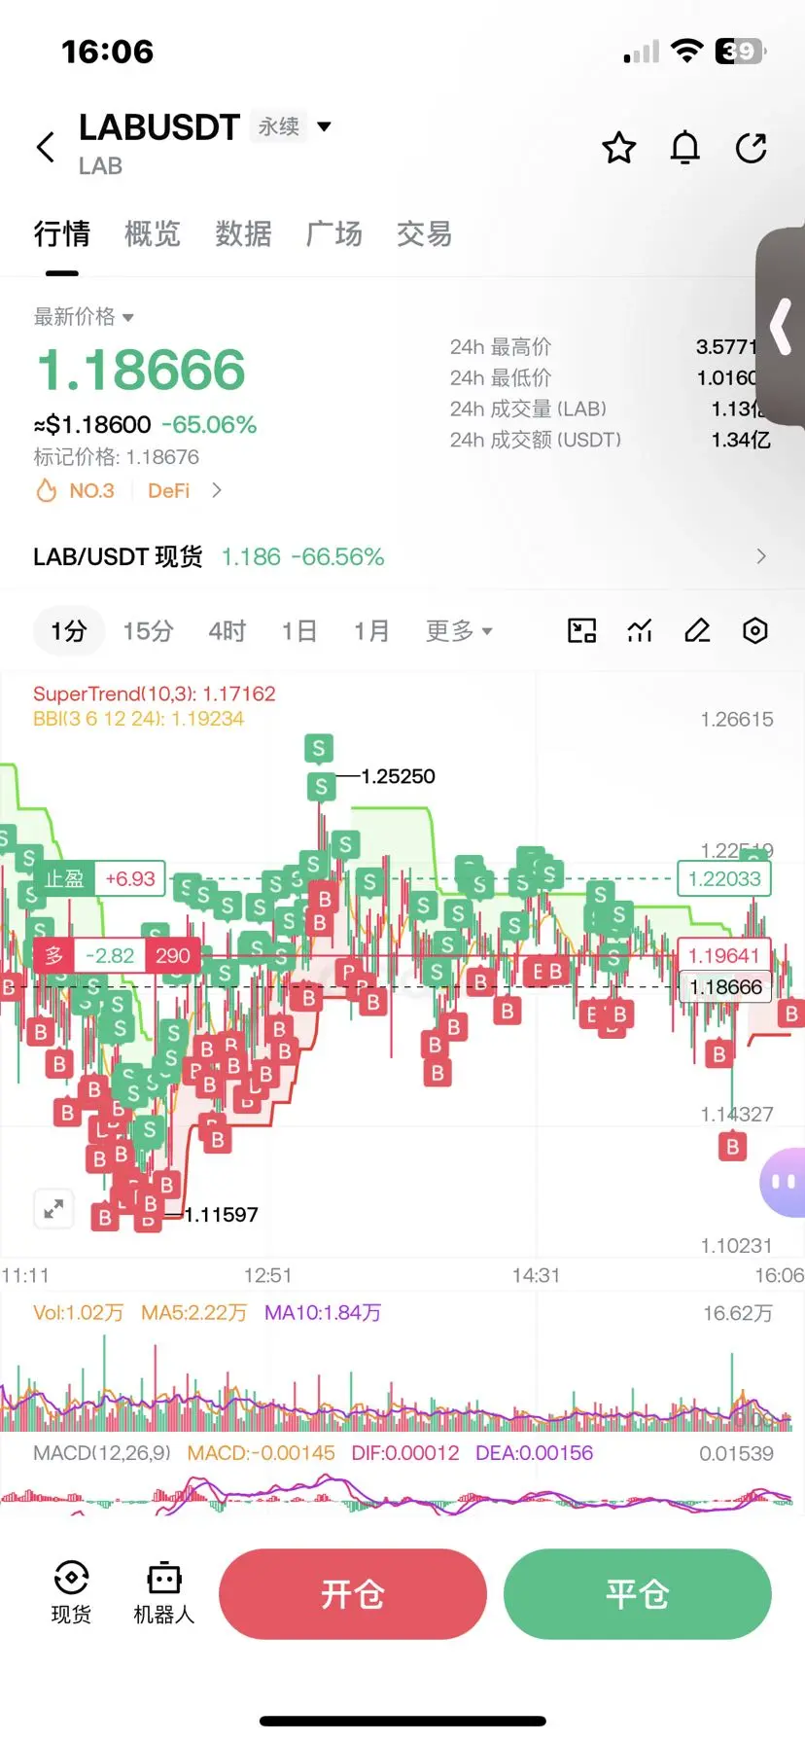The height and width of the screenshot is (1743, 805).
Task: Share via the arrow-circle icon
Action: coord(752,148)
